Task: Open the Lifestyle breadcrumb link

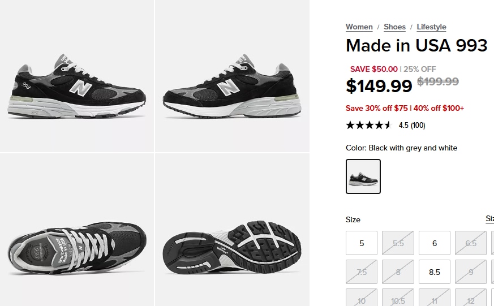Action: point(431,27)
